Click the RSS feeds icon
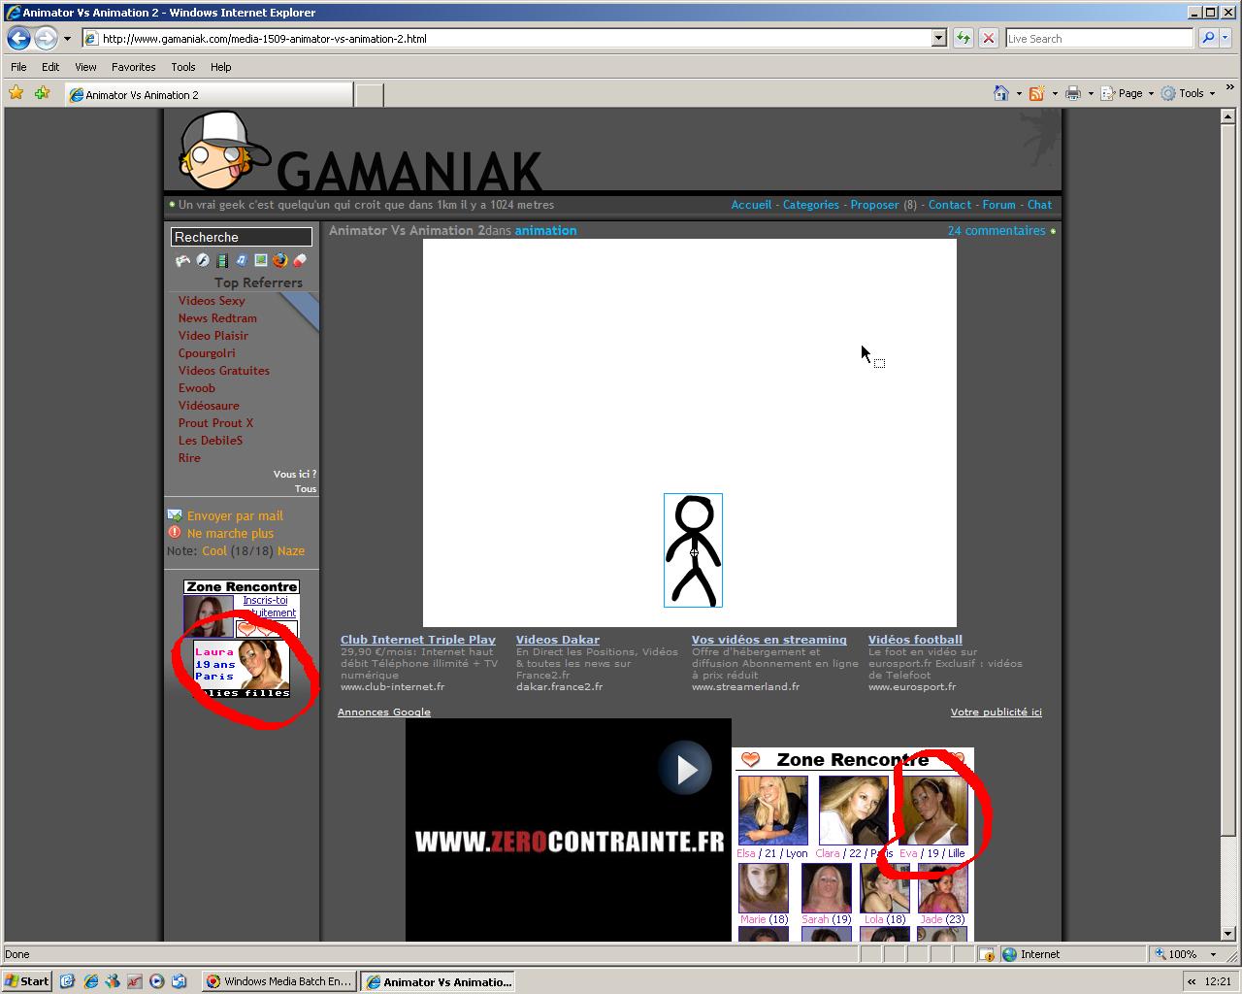Viewport: 1242px width, 994px height. click(x=1036, y=93)
